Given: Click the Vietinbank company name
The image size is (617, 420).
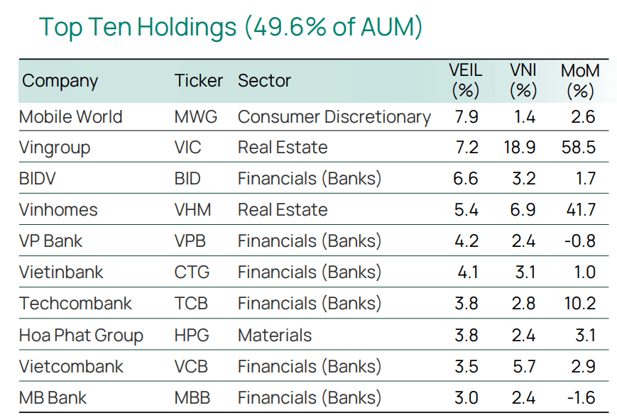Looking at the screenshot, I should click(x=61, y=272).
